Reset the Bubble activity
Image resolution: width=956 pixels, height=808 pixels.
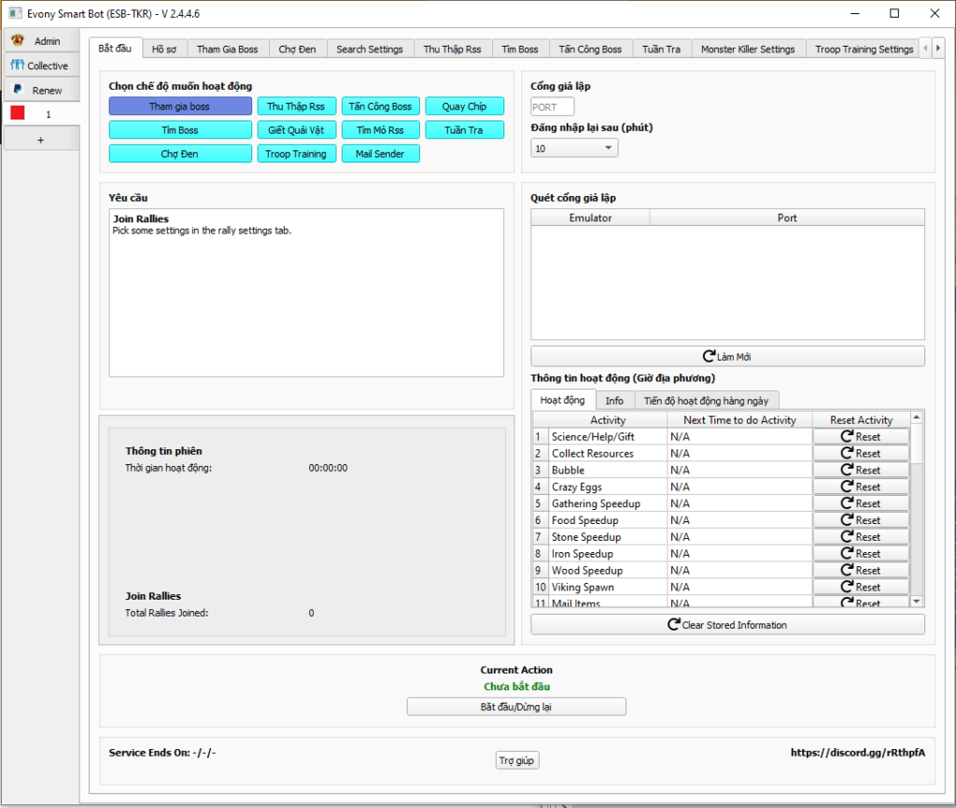[860, 470]
